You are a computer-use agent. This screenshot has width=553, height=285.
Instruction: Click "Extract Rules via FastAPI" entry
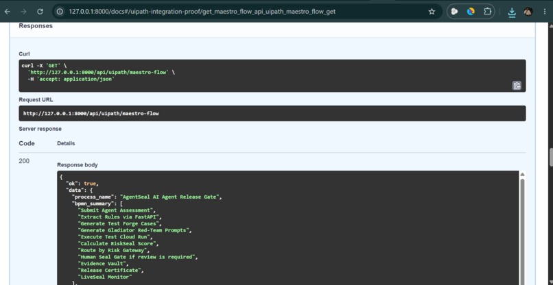[118, 217]
